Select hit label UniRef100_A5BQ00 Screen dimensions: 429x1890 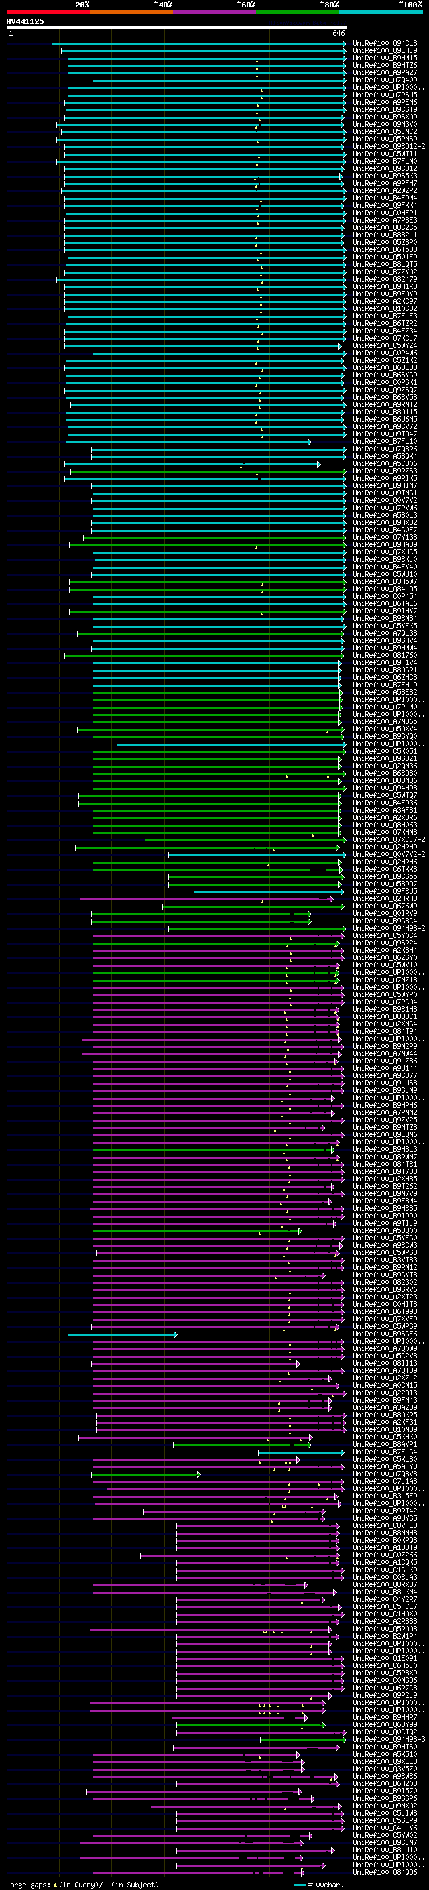(x=385, y=1230)
